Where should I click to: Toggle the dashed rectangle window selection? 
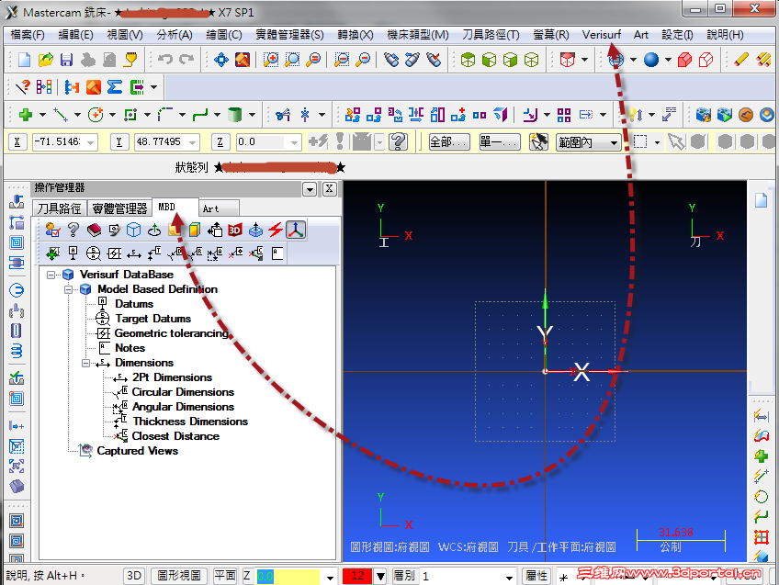pos(641,142)
